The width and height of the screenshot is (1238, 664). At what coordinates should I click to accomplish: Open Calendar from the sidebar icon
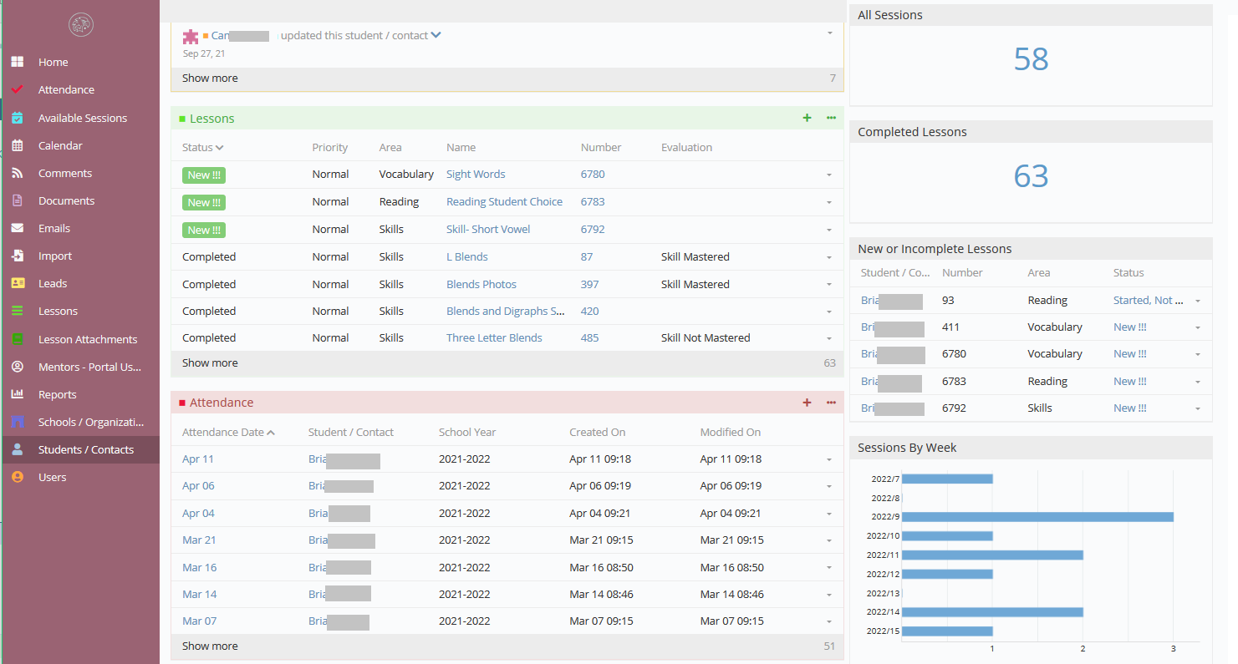18,146
